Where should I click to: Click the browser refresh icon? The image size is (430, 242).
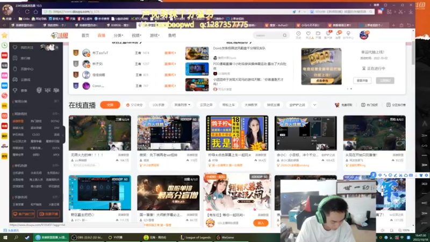(x=27, y=12)
